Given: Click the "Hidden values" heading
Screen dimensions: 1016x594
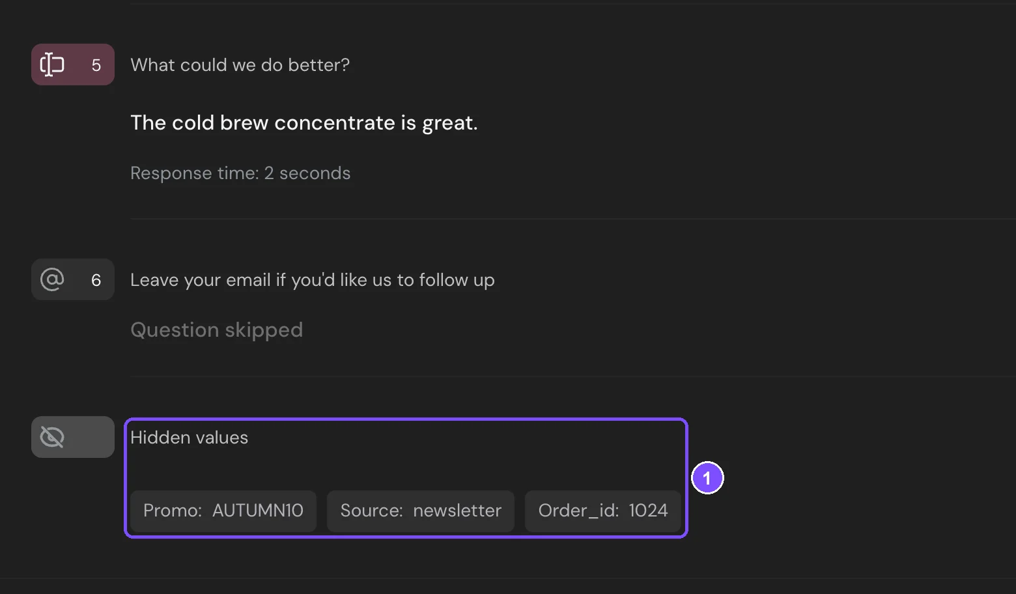Looking at the screenshot, I should [190, 438].
